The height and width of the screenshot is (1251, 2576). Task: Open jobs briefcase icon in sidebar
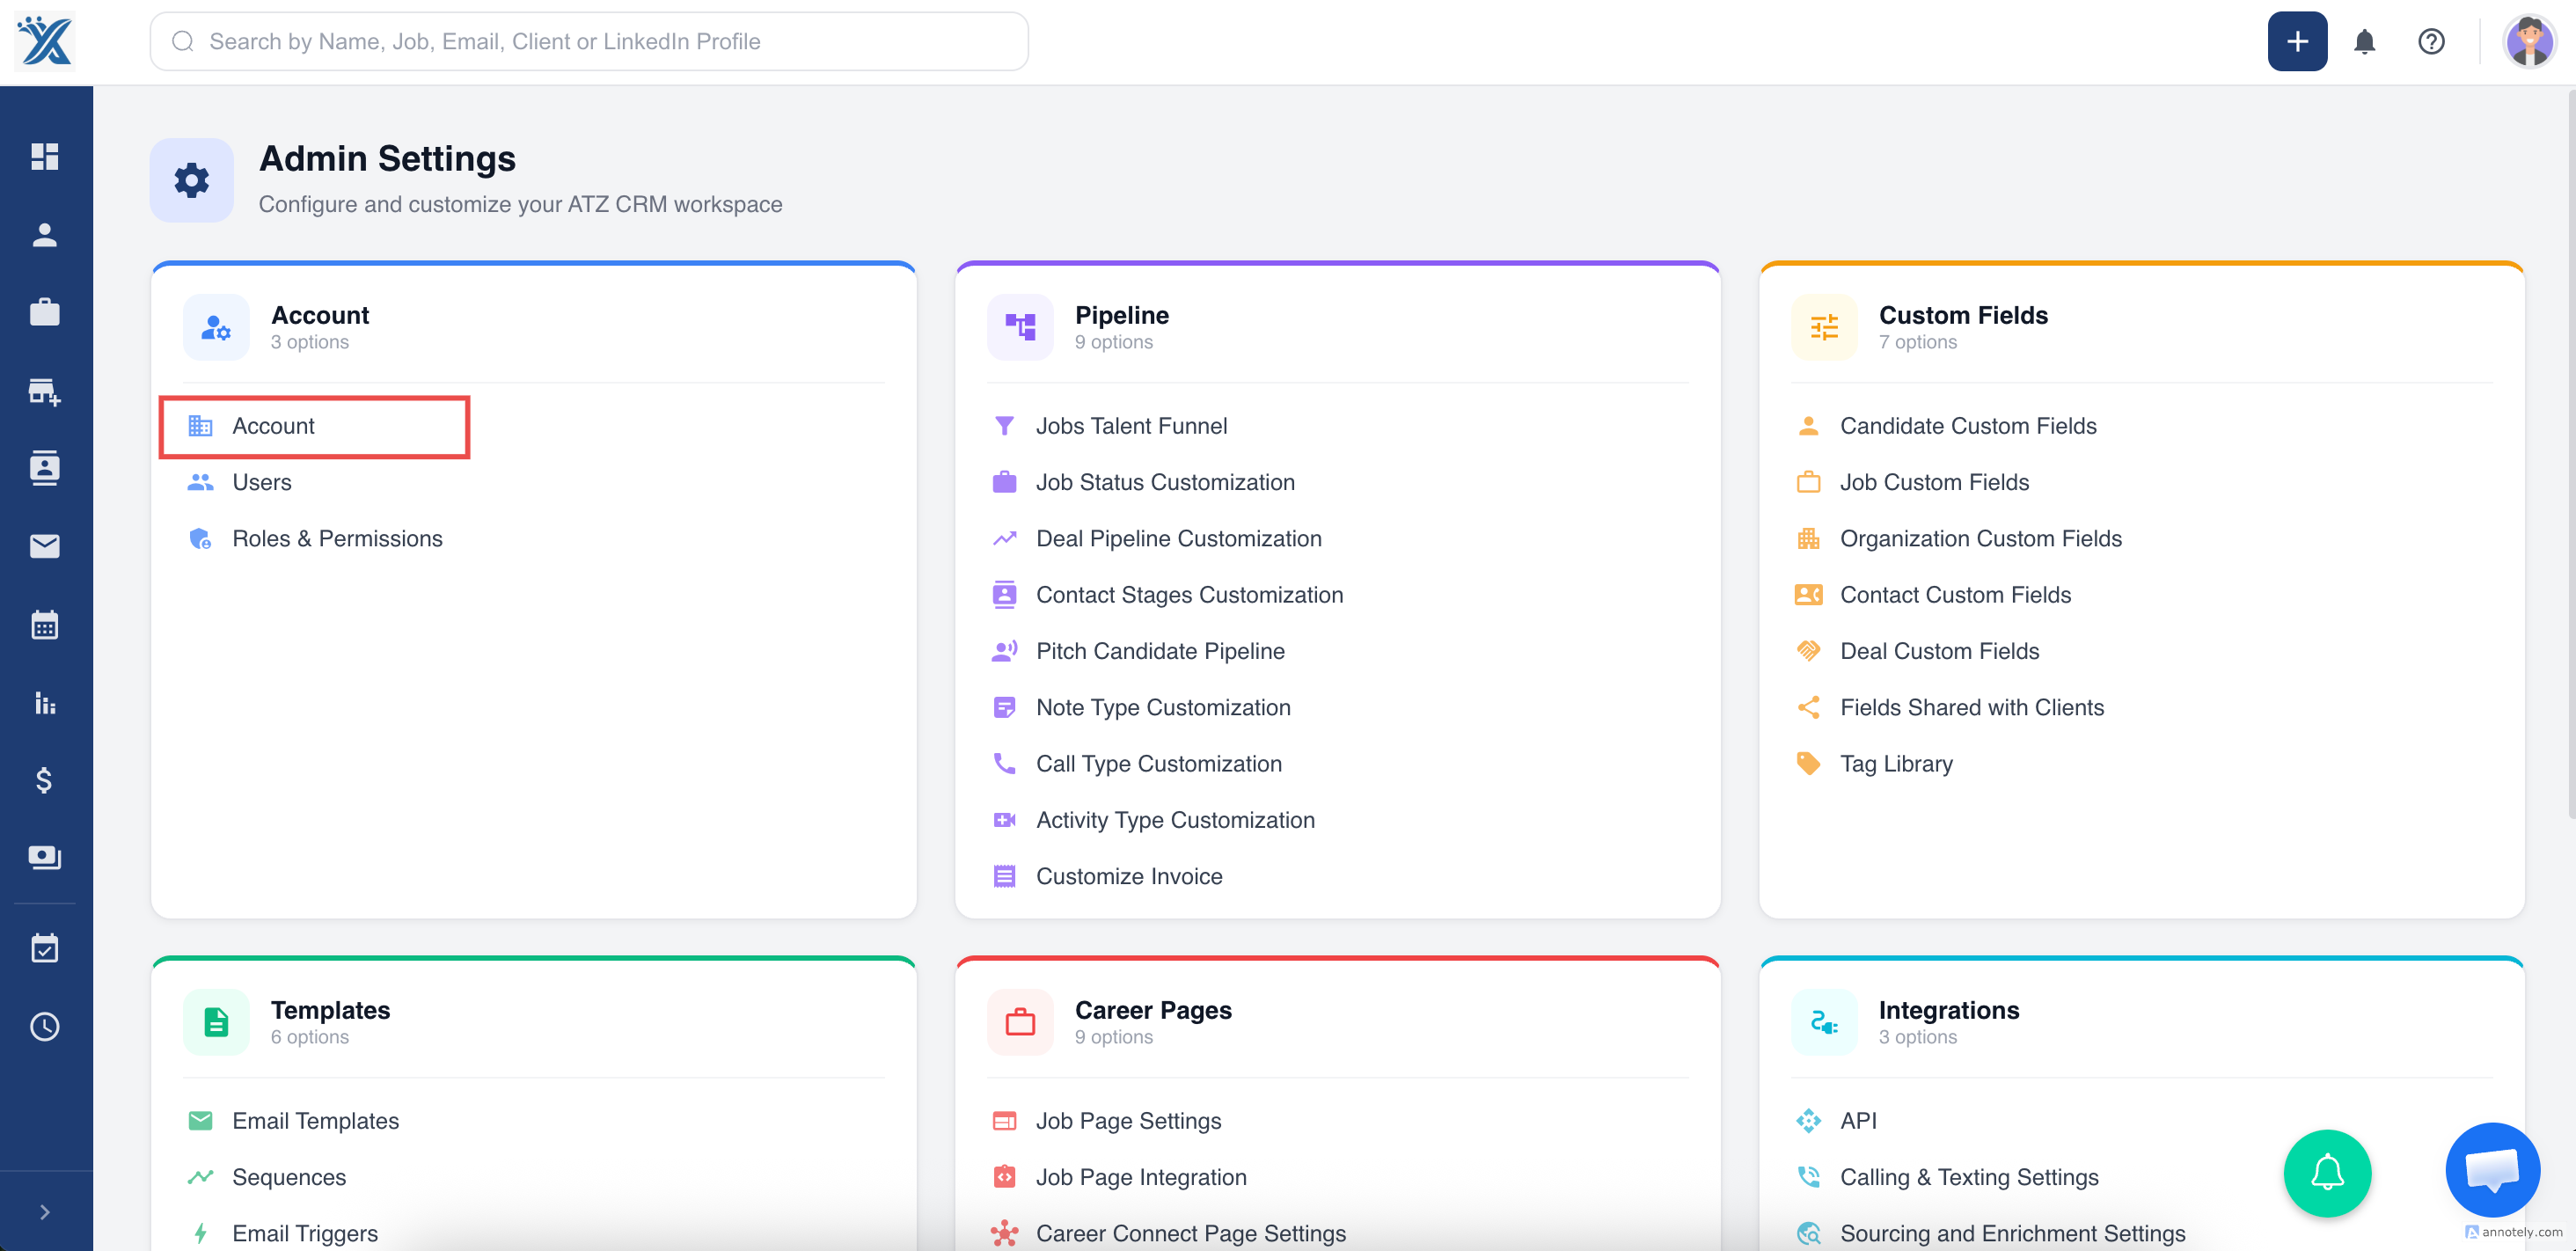click(x=45, y=313)
